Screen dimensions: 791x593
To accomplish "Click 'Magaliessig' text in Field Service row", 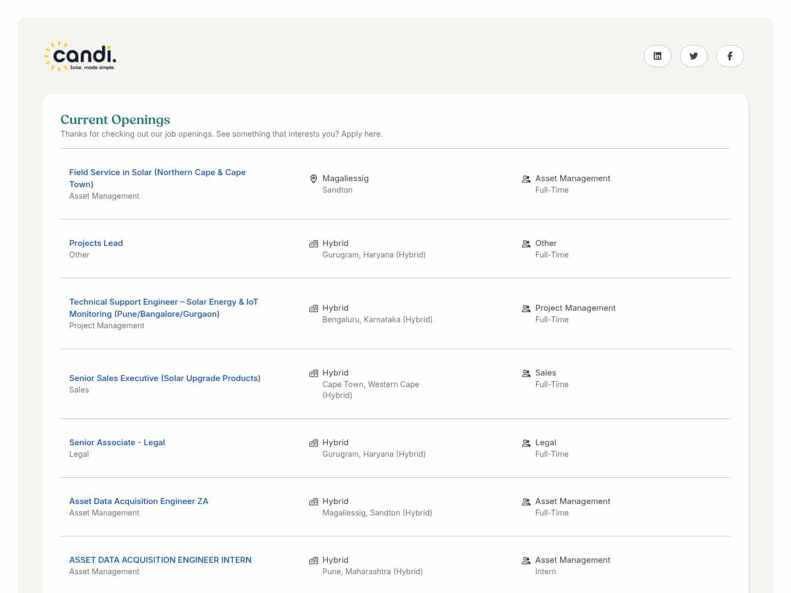I will (x=346, y=178).
